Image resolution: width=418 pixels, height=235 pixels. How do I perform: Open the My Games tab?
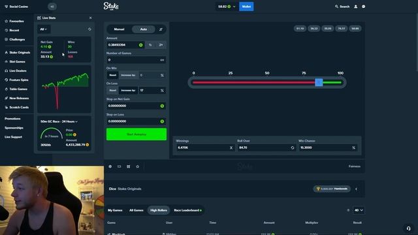click(115, 210)
